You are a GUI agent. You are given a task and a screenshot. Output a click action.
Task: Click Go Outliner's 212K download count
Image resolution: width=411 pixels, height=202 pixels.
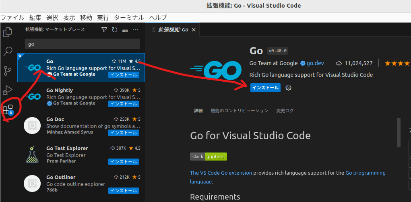122,177
